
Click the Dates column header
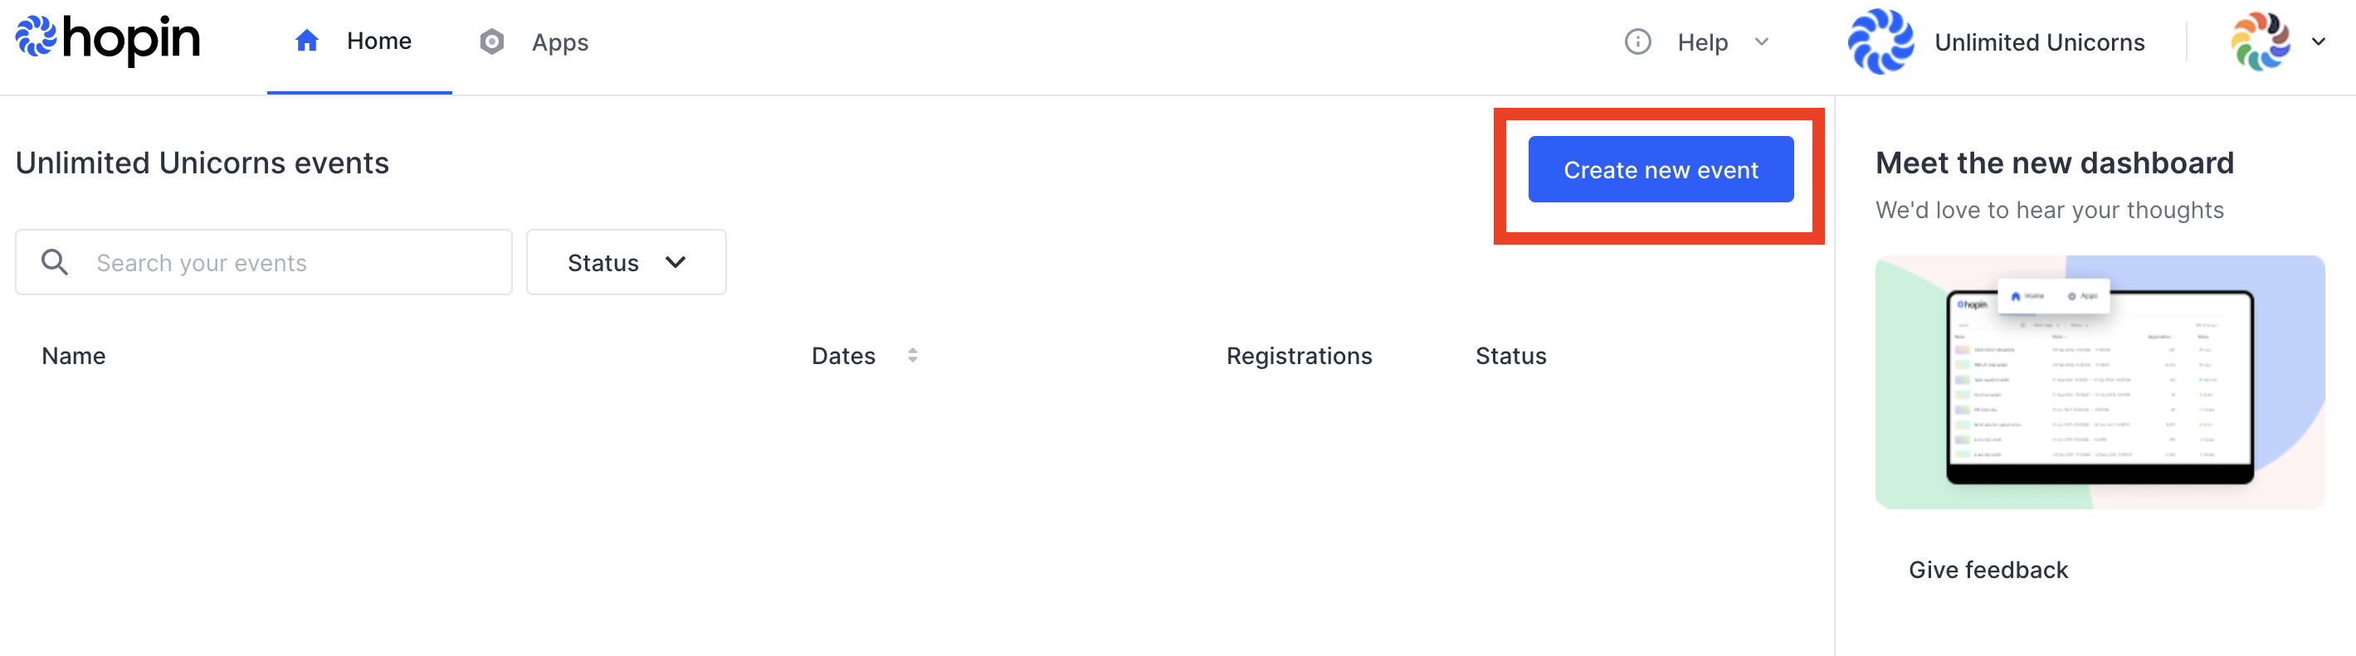(843, 356)
